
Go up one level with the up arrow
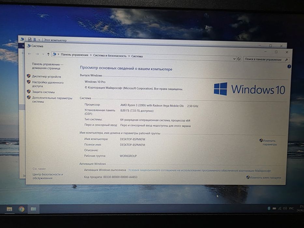(x=48, y=54)
